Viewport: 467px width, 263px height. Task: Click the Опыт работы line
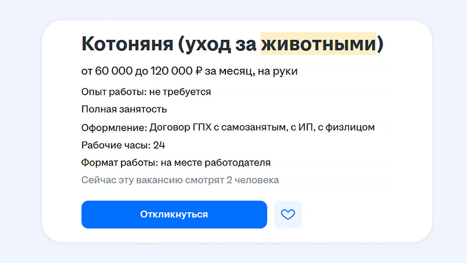click(146, 92)
